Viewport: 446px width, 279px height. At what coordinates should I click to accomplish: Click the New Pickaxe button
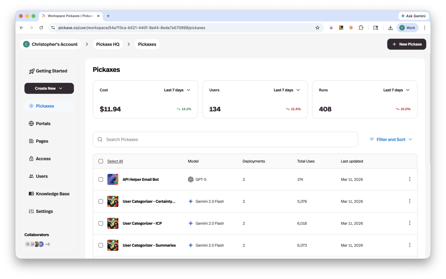(406, 44)
